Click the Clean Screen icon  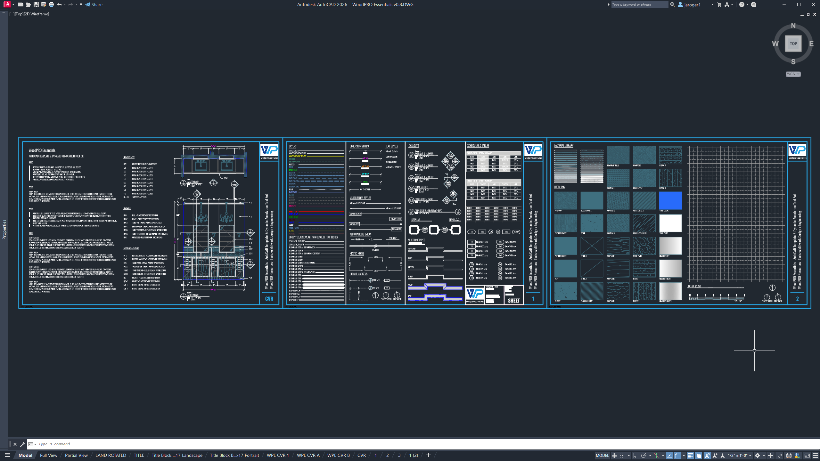click(x=807, y=455)
